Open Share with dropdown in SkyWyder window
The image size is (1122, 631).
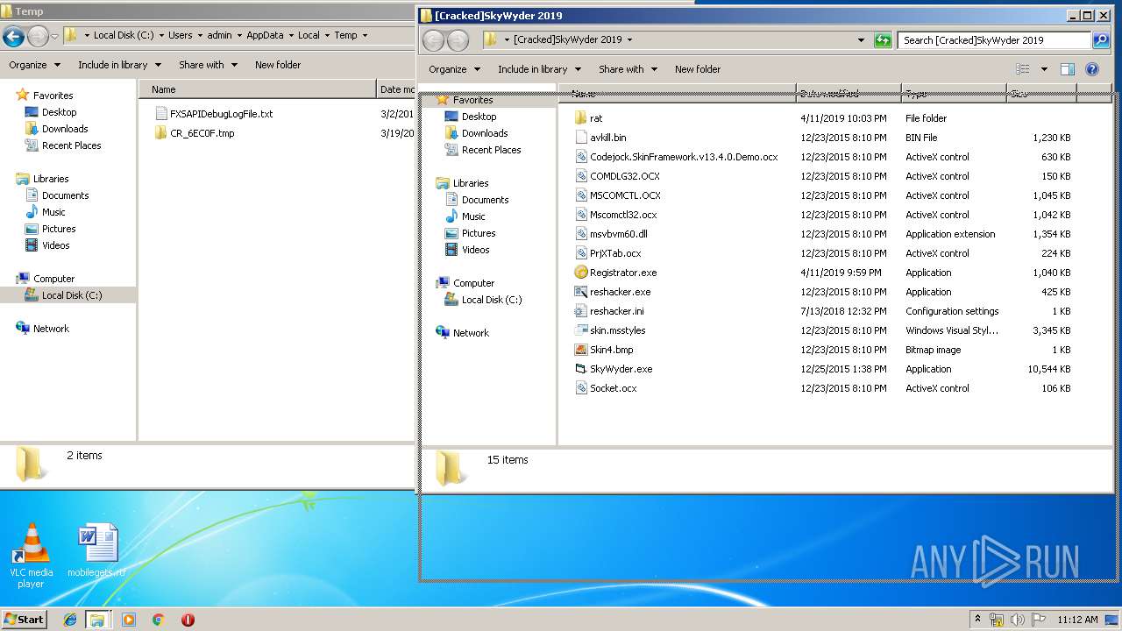coord(628,69)
